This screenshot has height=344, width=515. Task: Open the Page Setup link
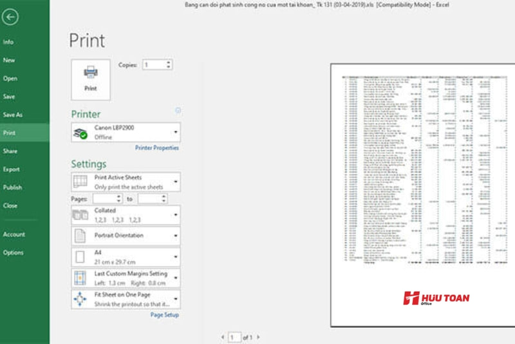click(164, 315)
